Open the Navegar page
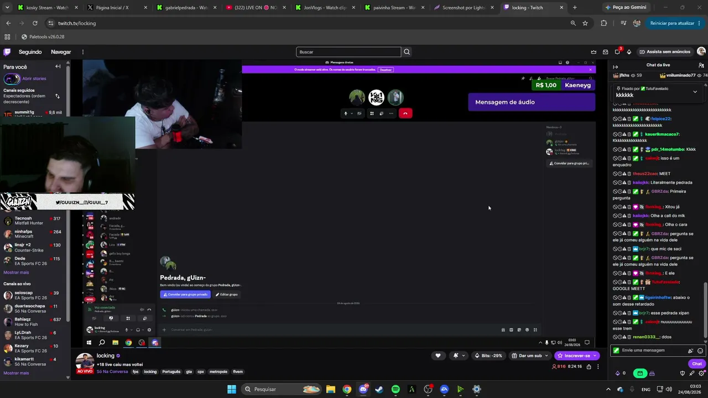Image resolution: width=708 pixels, height=398 pixels. tap(61, 52)
